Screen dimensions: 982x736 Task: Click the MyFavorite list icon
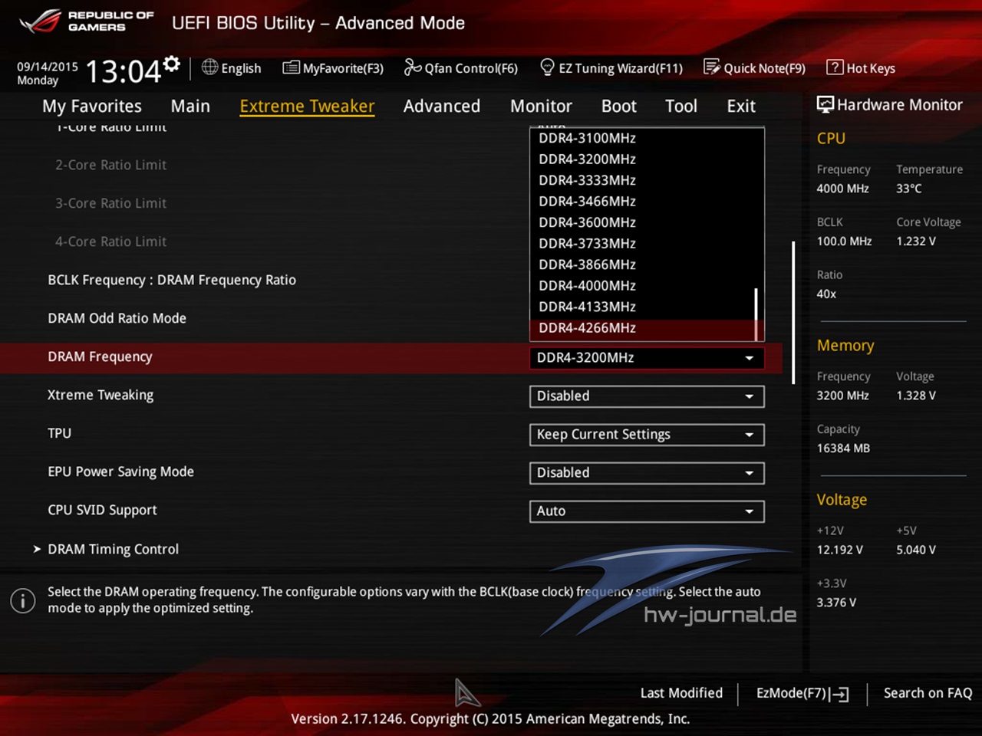(291, 67)
